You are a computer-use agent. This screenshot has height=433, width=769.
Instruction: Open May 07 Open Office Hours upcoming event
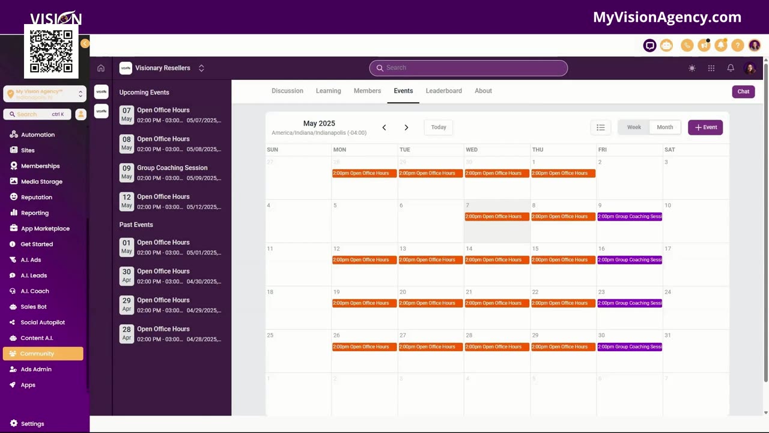(x=171, y=115)
